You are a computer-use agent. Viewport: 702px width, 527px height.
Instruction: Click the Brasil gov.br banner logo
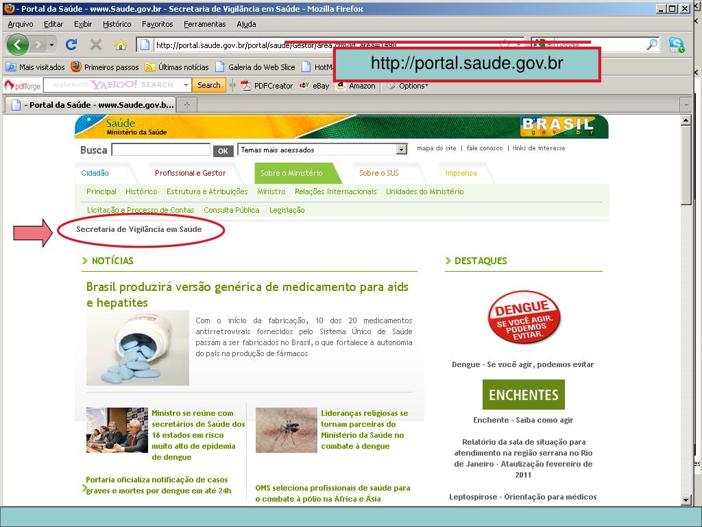tap(557, 126)
